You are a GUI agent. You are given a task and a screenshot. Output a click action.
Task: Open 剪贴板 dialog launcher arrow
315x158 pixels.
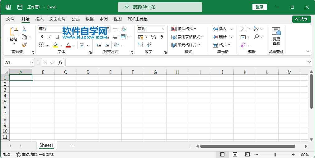tap(33, 52)
